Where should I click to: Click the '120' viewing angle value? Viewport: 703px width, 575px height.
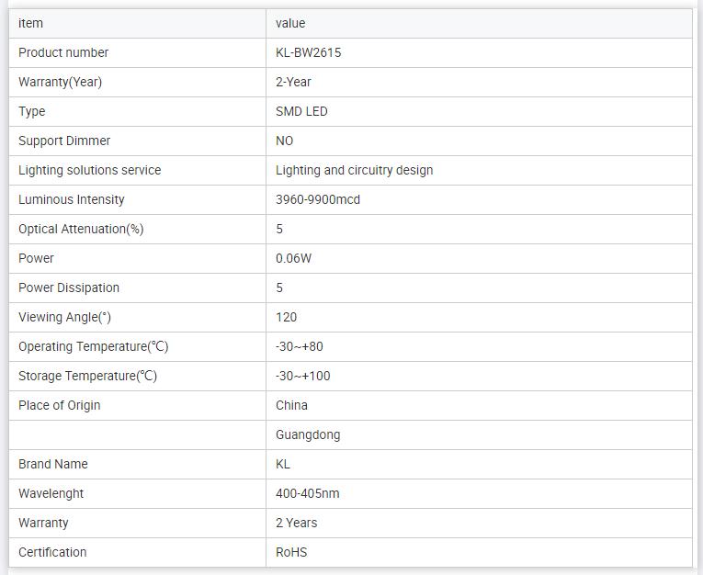pyautogui.click(x=287, y=317)
